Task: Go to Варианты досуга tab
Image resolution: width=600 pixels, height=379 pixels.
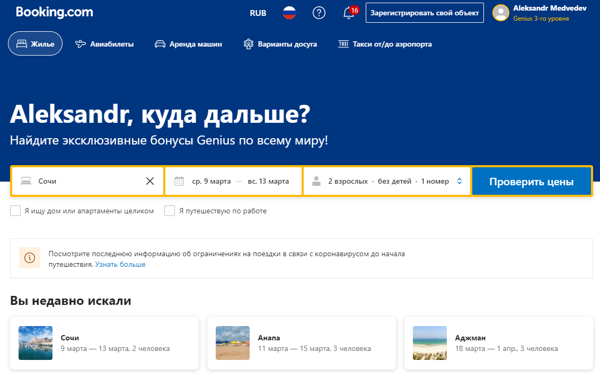Action: click(x=280, y=44)
